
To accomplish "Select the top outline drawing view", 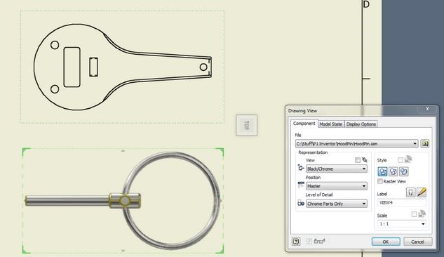I will [x=122, y=67].
